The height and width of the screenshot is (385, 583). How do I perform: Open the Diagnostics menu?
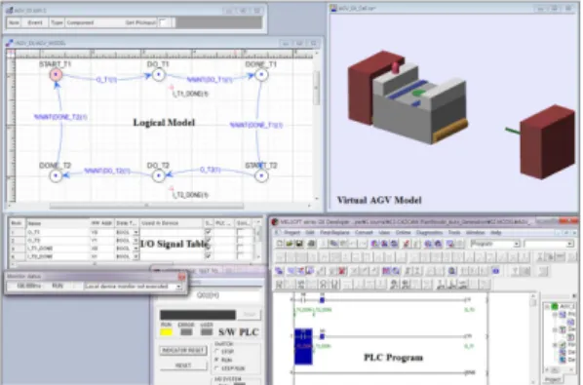pyautogui.click(x=429, y=233)
